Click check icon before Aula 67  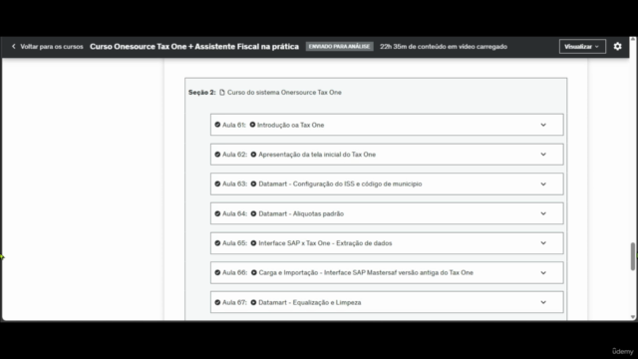217,302
